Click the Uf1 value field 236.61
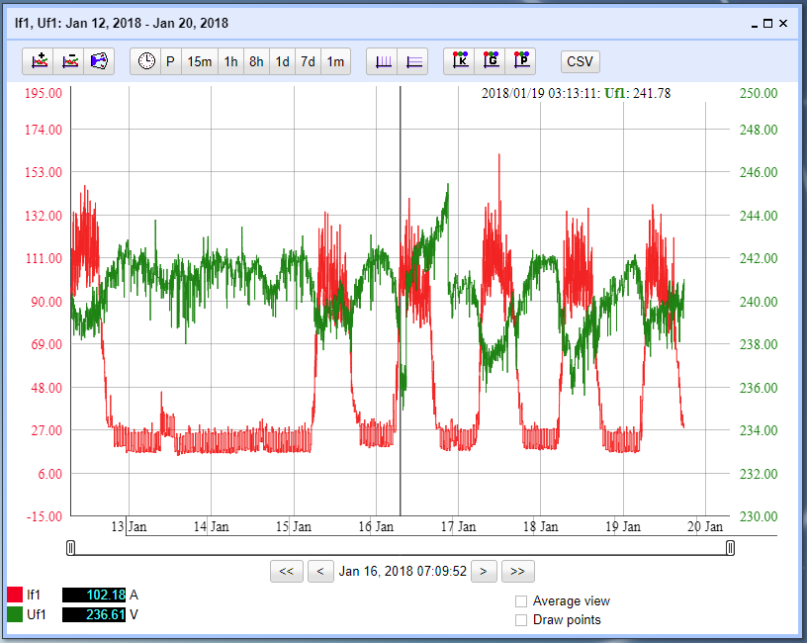 point(94,614)
